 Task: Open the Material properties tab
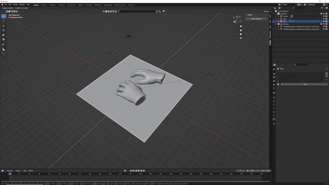pyautogui.click(x=274, y=119)
